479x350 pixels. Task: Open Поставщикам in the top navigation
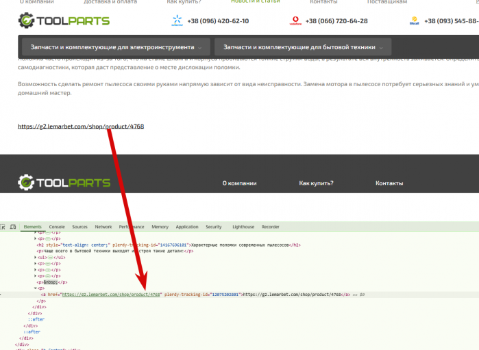[x=387, y=1]
